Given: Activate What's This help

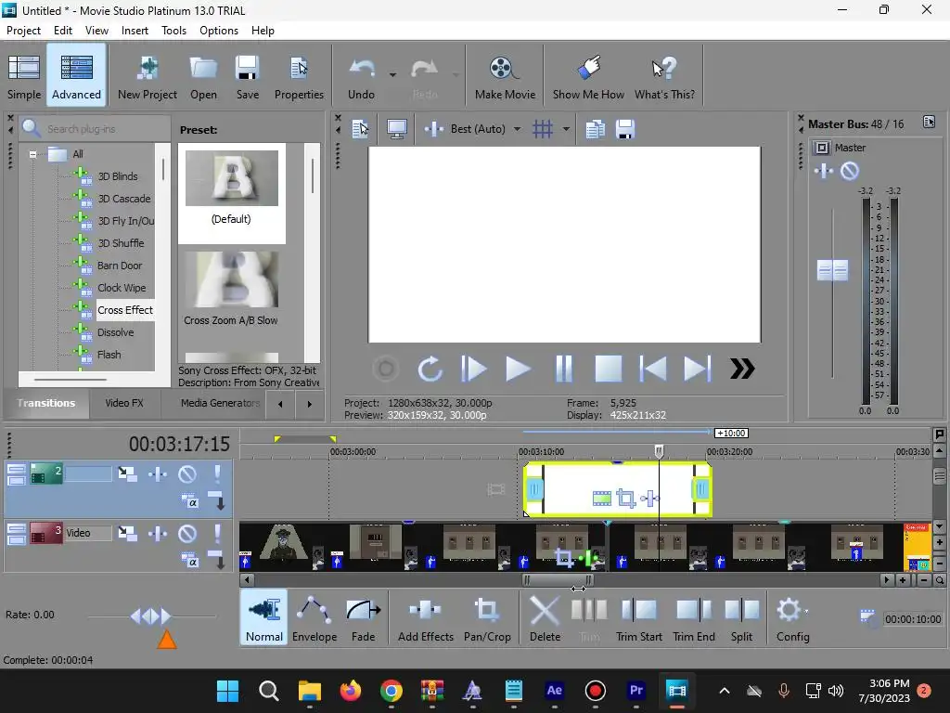Looking at the screenshot, I should point(664,76).
